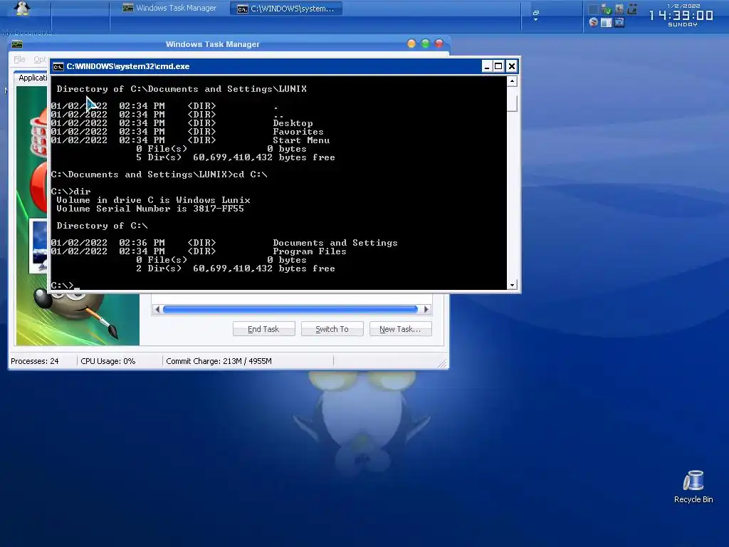Open the penguin start menu icon
The width and height of the screenshot is (729, 547).
coord(21,8)
